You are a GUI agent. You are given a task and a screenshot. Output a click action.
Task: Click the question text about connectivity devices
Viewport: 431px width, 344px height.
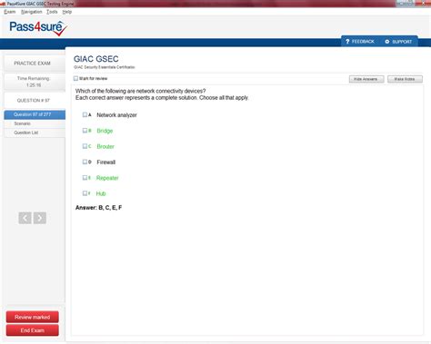pos(140,91)
